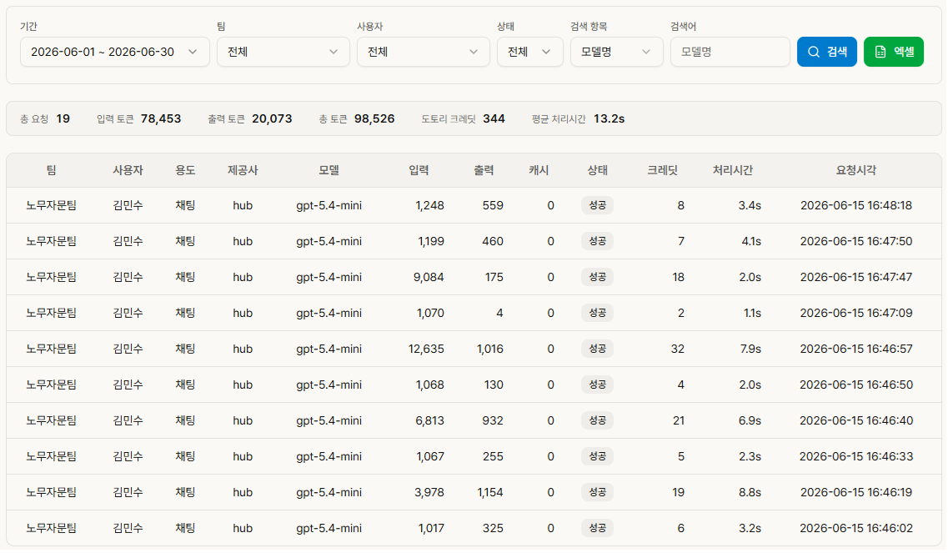This screenshot has width=948, height=553.
Task: Click processing time 7.9s
Action: pos(750,349)
